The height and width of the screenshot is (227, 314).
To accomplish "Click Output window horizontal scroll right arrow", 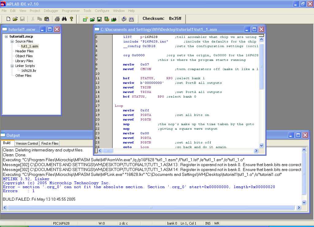I will (x=299, y=208).
